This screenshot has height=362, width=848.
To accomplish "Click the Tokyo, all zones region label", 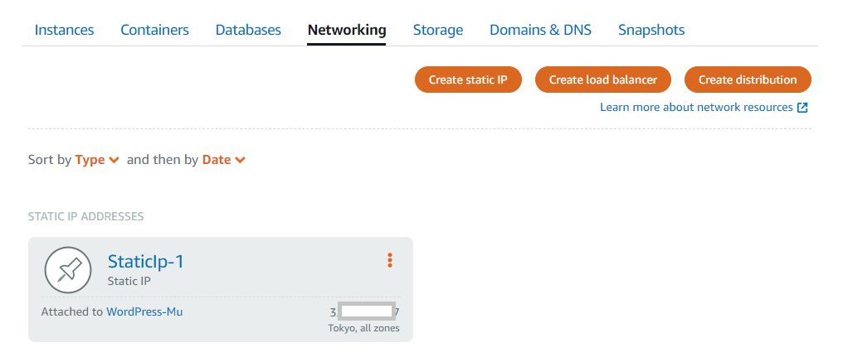I will coord(363,328).
